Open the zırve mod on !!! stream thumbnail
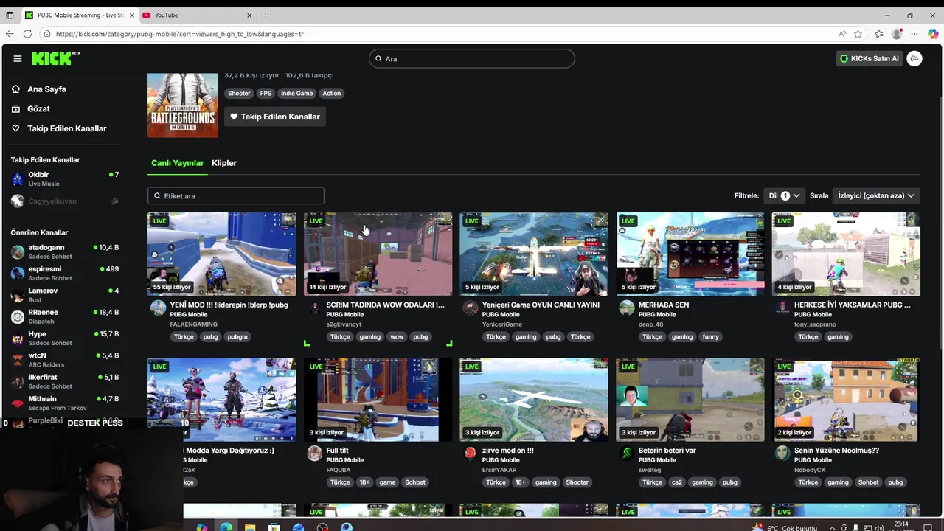Viewport: 944px width, 531px height. coord(534,400)
